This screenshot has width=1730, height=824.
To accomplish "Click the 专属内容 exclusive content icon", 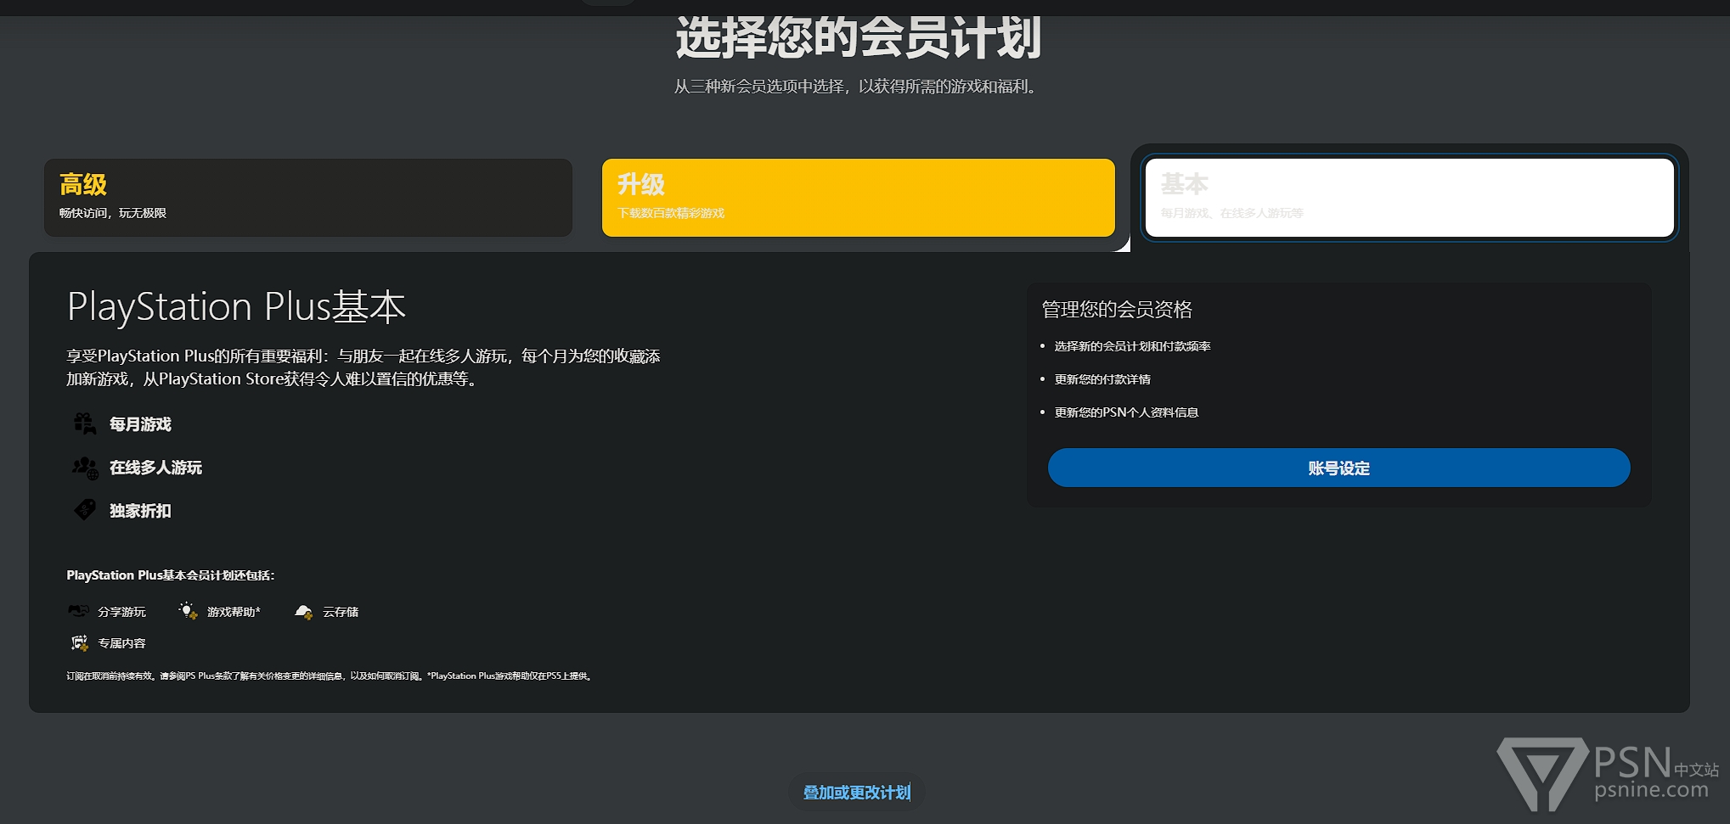I will point(79,642).
